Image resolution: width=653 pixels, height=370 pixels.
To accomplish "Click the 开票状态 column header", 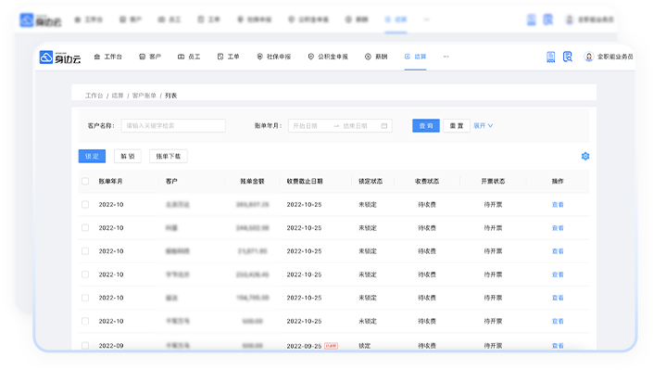I will coord(493,181).
